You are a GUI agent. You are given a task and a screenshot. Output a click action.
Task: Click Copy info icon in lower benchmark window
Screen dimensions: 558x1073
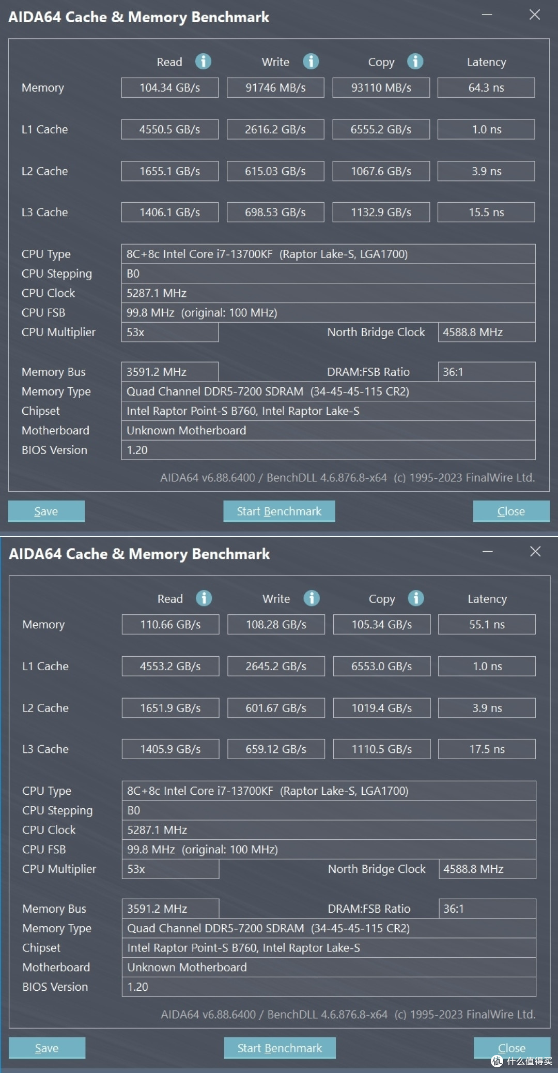415,598
